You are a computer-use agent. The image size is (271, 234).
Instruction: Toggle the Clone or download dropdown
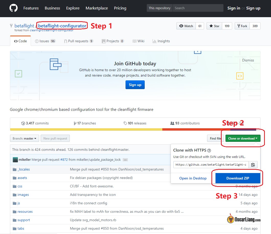pos(243,138)
